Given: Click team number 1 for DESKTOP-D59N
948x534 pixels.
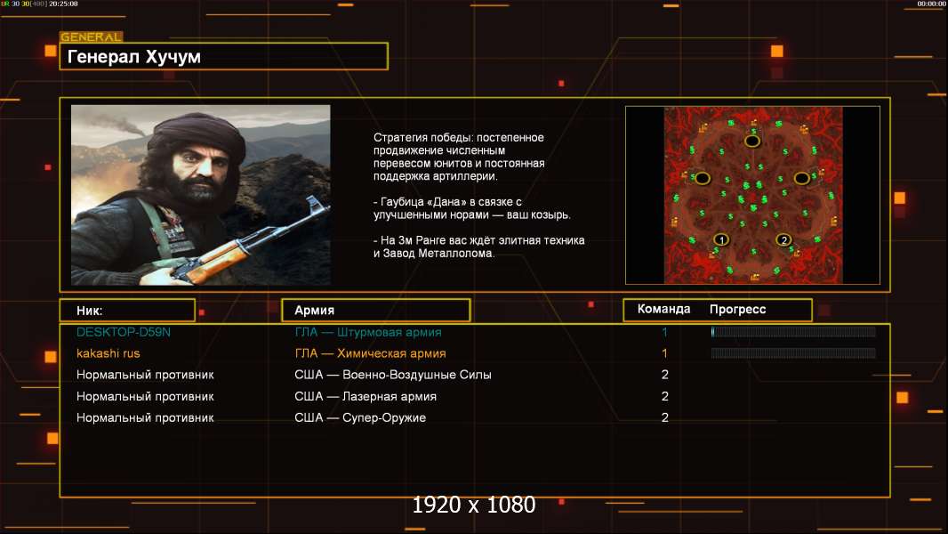Looking at the screenshot, I should (664, 332).
